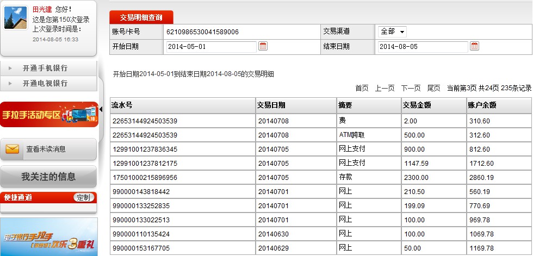
Task: Open the 电子银行手拉手 promotional banner
Action: (x=48, y=236)
